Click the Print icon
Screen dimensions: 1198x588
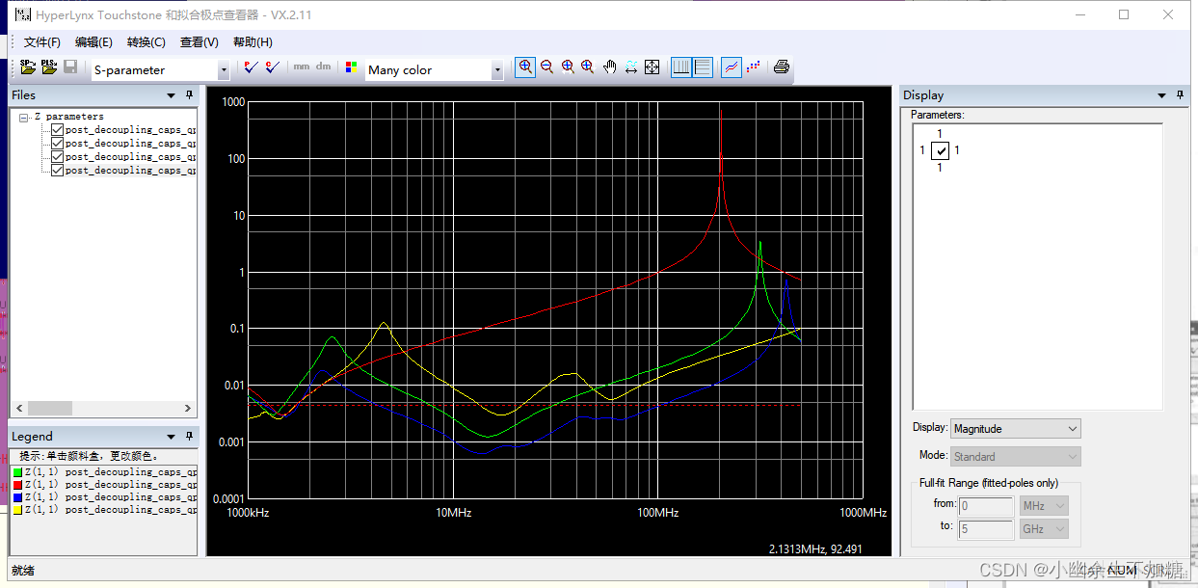(782, 67)
